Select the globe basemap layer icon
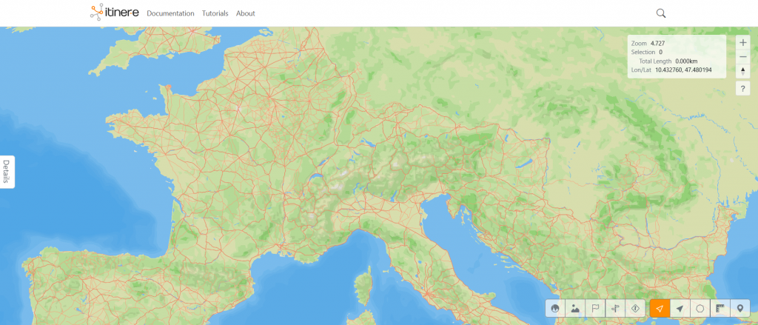 click(x=555, y=308)
